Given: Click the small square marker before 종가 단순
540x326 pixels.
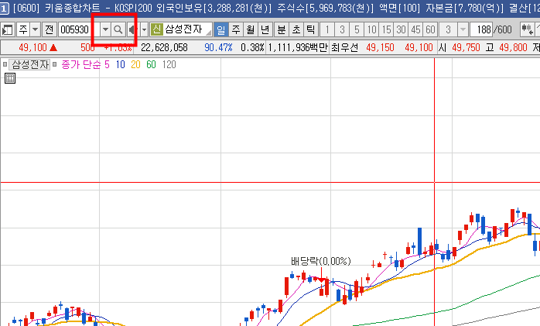Looking at the screenshot, I should click(x=54, y=64).
